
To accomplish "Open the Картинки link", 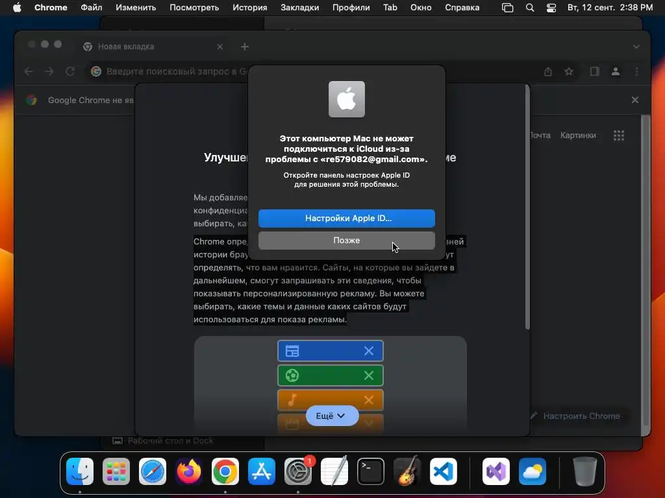I will pyautogui.click(x=578, y=136).
